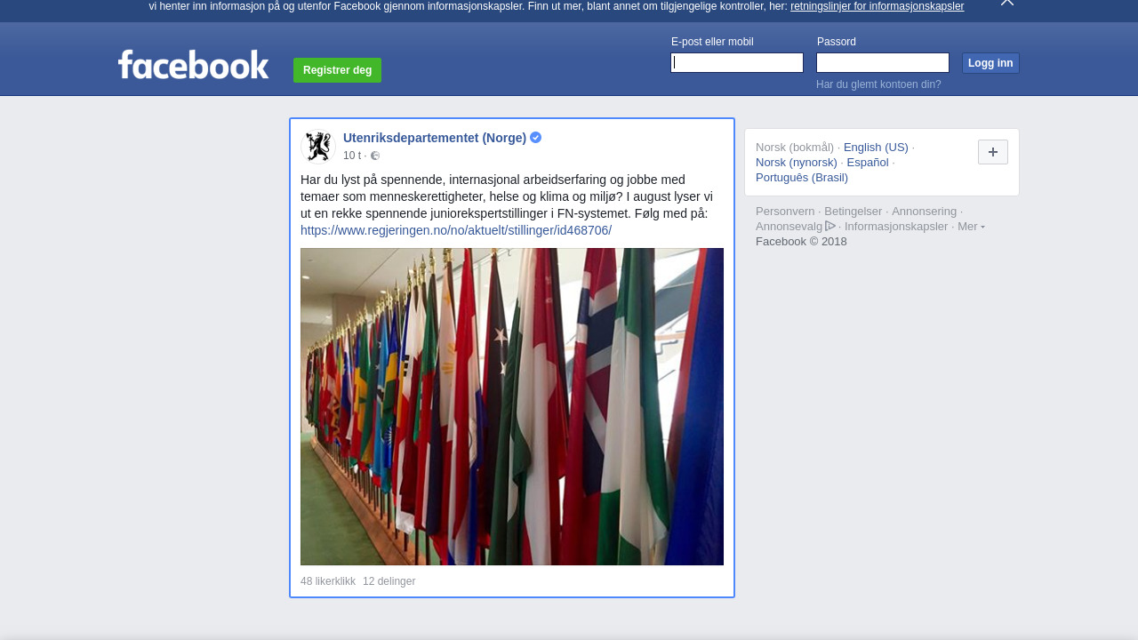
Task: Focus the Passord input field
Action: click(883, 62)
